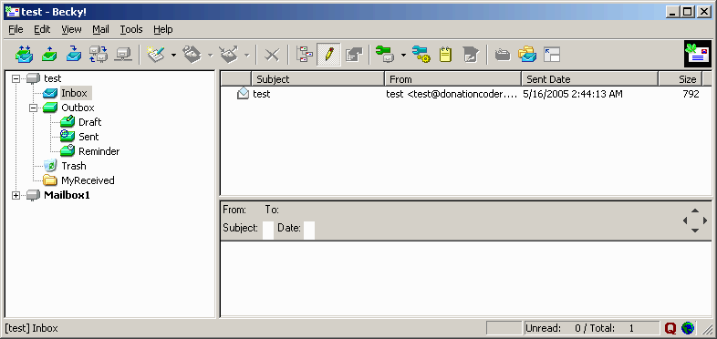Open the dropdown arrow beside the forward icon

coord(246,55)
